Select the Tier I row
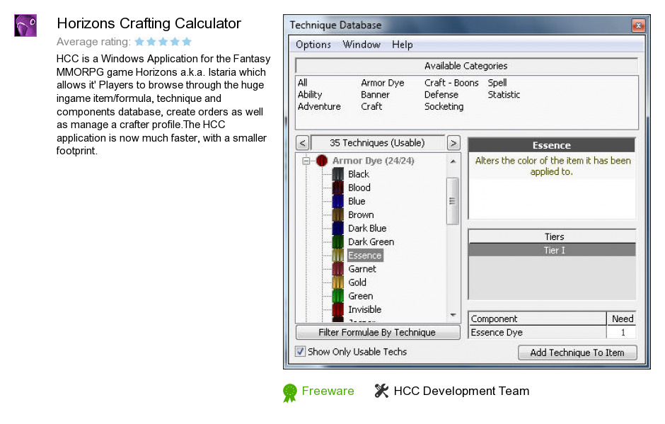This screenshot has height=424, width=665. pyautogui.click(x=552, y=251)
